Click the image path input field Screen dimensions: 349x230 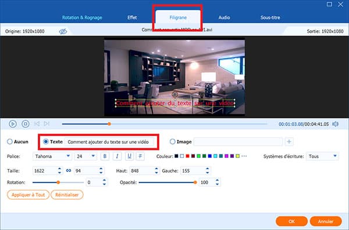click(x=238, y=142)
